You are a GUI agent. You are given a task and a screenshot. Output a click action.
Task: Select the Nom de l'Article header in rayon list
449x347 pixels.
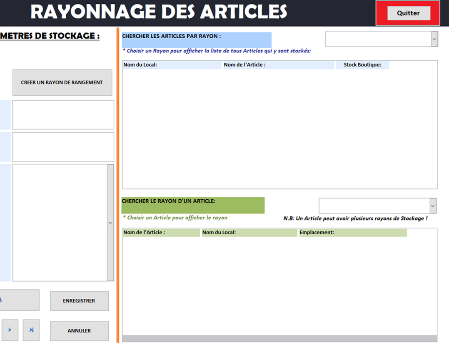[278, 65]
